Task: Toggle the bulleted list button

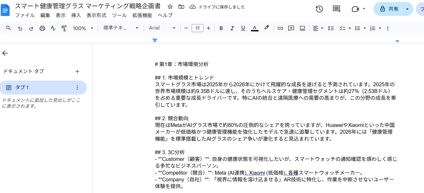Action: click(x=358, y=28)
